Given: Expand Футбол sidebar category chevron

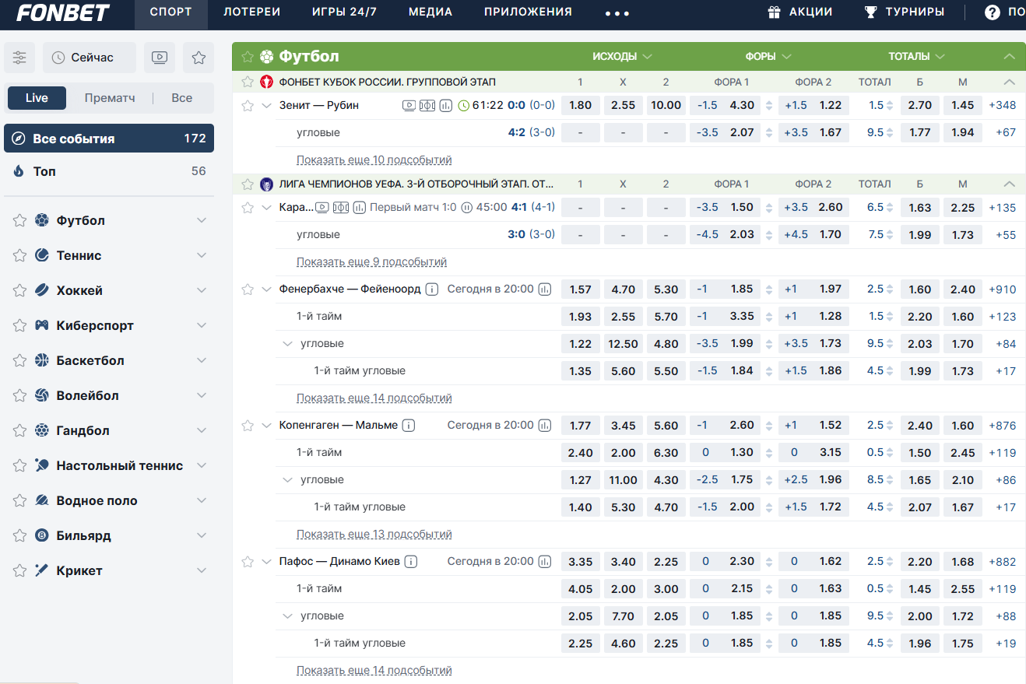Looking at the screenshot, I should [x=202, y=221].
